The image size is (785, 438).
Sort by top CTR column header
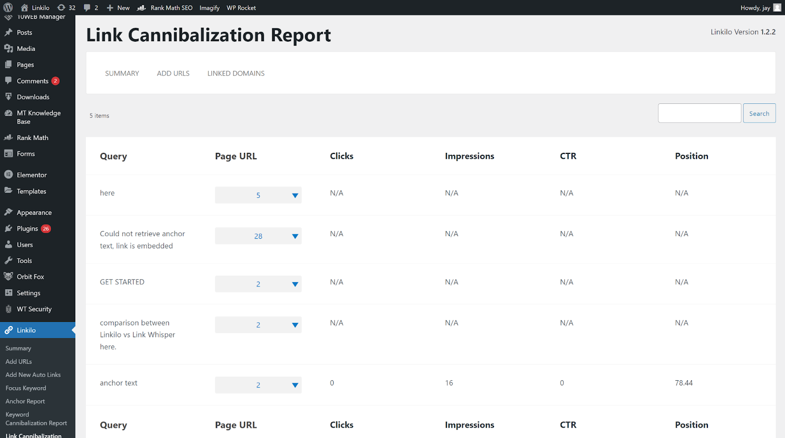568,156
